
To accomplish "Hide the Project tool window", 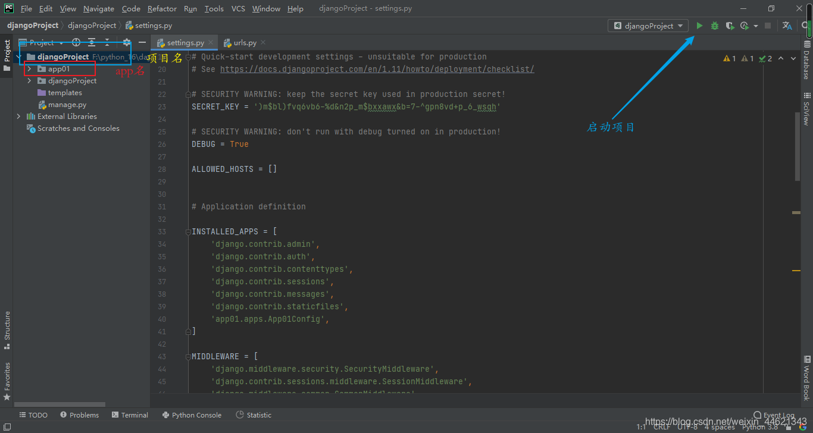I will pos(142,42).
